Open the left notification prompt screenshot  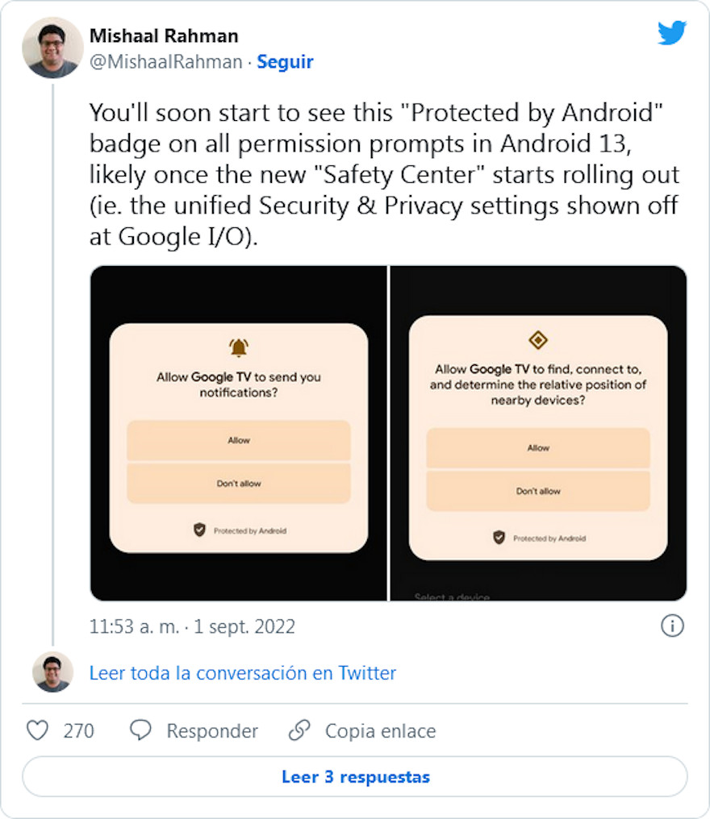point(239,433)
